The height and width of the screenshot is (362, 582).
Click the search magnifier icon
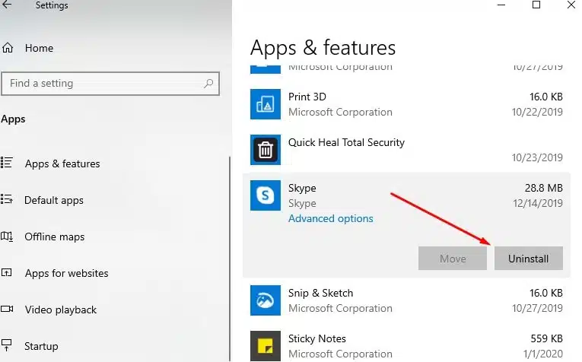[x=208, y=84]
